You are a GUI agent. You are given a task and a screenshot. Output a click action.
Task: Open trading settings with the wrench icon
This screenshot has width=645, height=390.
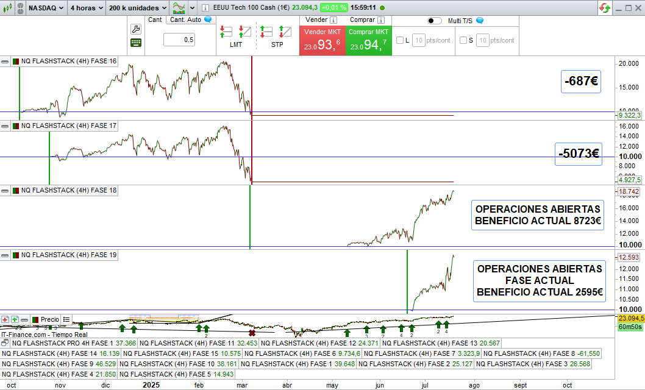pos(136,29)
